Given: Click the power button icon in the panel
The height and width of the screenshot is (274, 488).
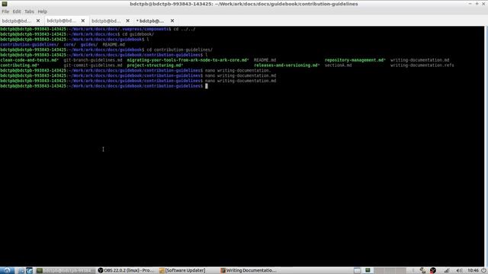Looking at the screenshot, I should pyautogui.click(x=483, y=271).
